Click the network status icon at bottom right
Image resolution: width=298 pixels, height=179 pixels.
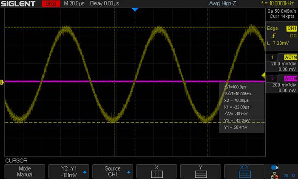click(275, 175)
